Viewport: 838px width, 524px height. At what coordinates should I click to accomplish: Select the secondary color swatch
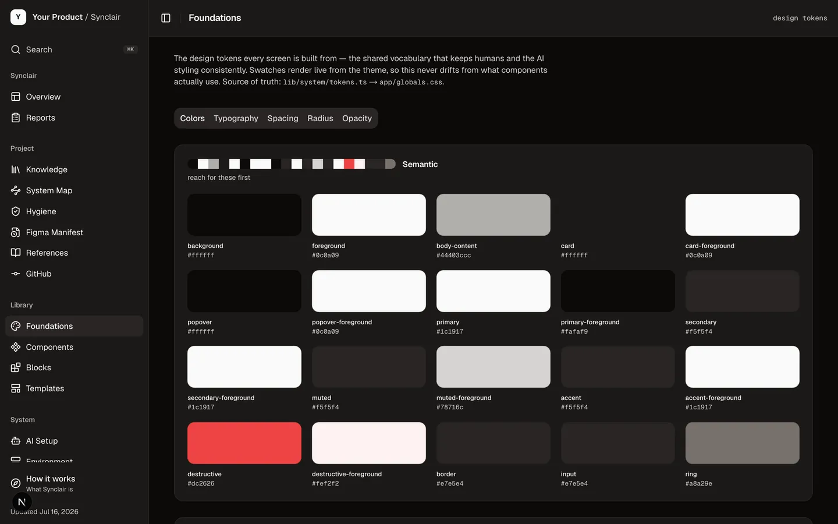tap(743, 291)
